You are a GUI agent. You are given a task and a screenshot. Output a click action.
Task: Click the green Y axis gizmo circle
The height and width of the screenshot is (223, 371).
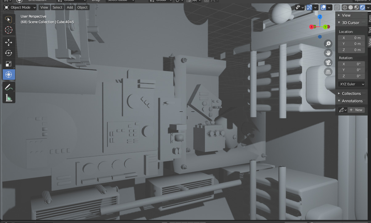(x=325, y=27)
